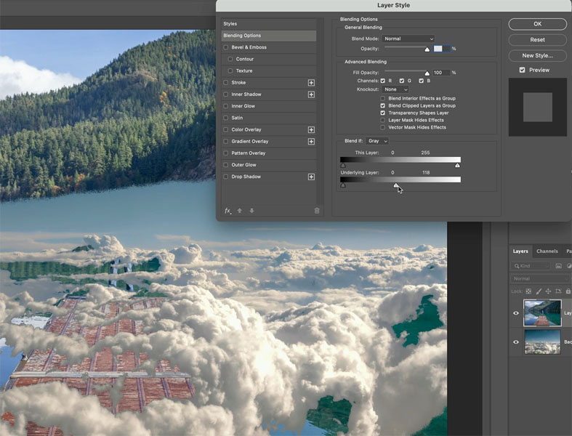Select the Gradient Overlay effect row
This screenshot has width=572, height=436.
coord(268,142)
